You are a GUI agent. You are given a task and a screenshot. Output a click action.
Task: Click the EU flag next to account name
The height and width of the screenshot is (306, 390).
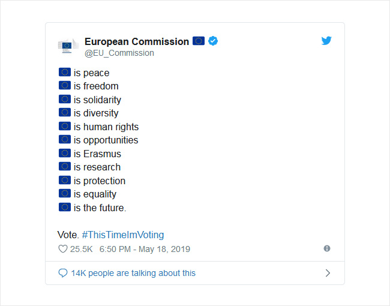coord(199,41)
